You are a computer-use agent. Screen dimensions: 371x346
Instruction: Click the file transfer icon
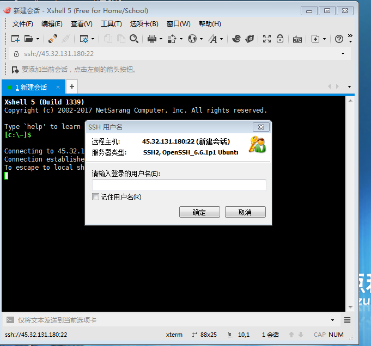[172, 39]
